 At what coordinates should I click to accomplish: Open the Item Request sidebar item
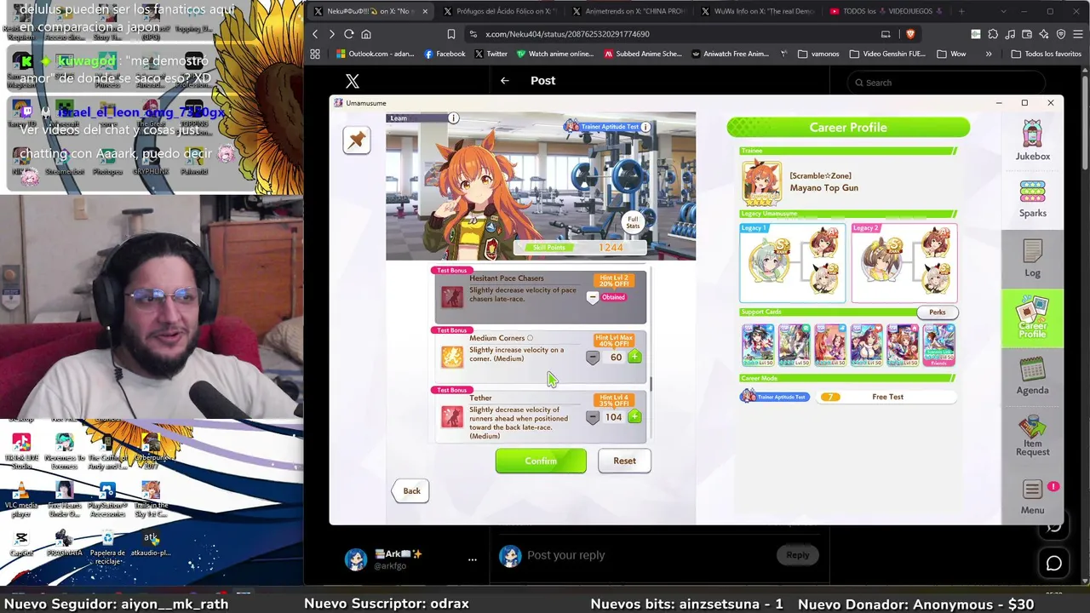tap(1032, 436)
